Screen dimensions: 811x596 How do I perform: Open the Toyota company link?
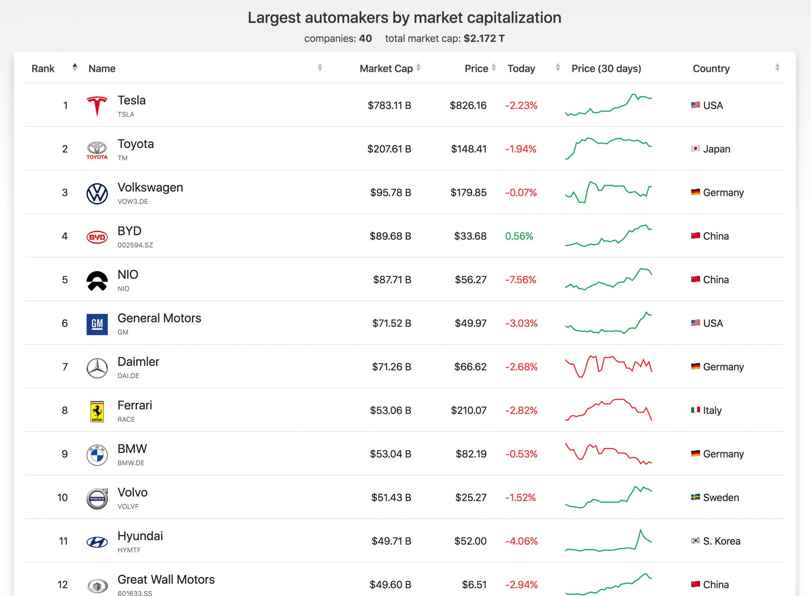pyautogui.click(x=136, y=144)
